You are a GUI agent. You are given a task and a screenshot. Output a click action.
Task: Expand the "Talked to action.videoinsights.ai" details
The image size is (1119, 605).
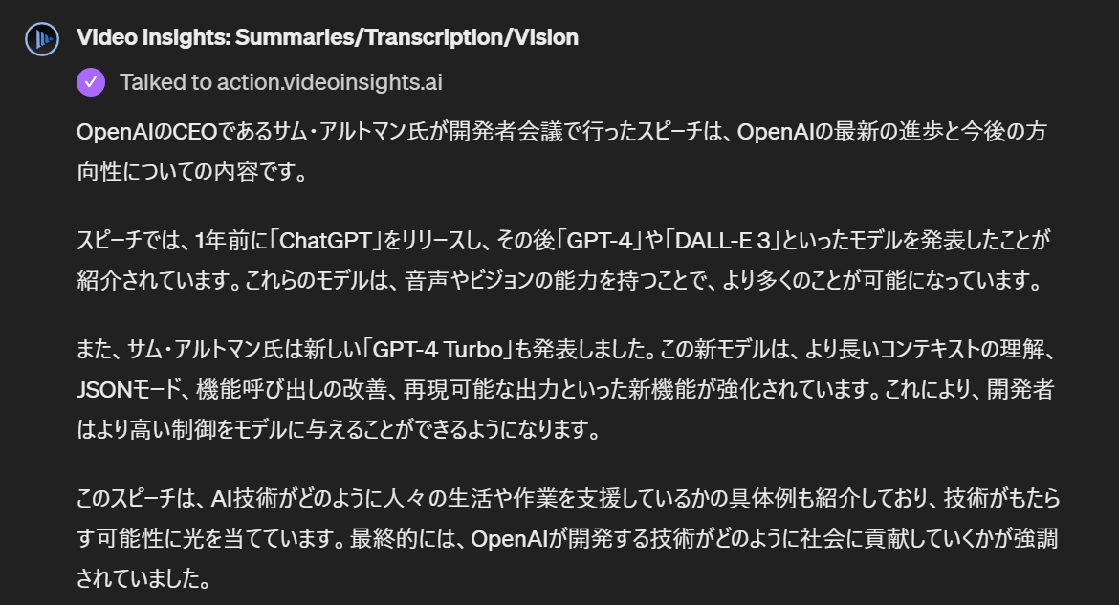280,82
